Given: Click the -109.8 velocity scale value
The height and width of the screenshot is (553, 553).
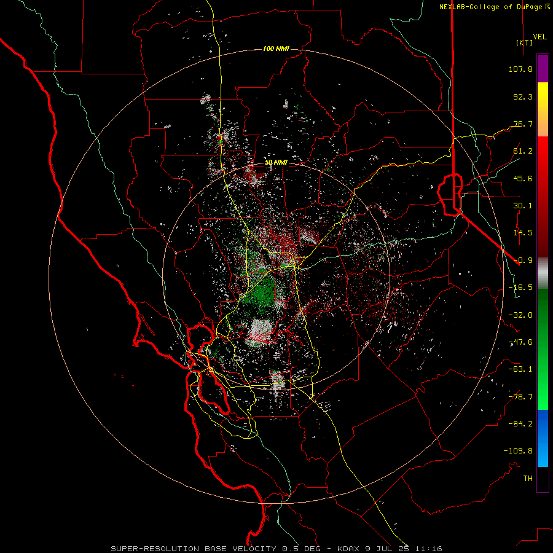Looking at the screenshot, I should point(518,451).
